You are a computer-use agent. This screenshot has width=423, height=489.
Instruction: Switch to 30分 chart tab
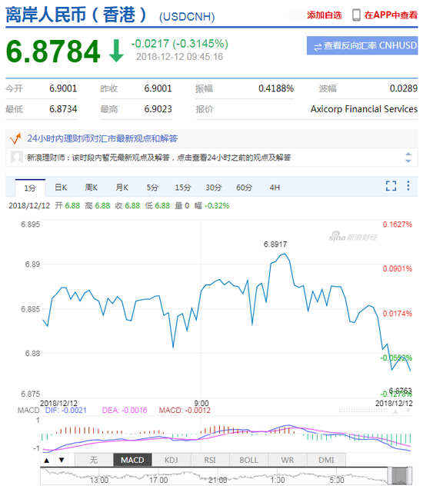coord(213,188)
